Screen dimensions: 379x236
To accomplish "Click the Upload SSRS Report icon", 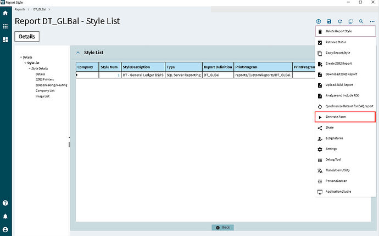I will 320,85.
